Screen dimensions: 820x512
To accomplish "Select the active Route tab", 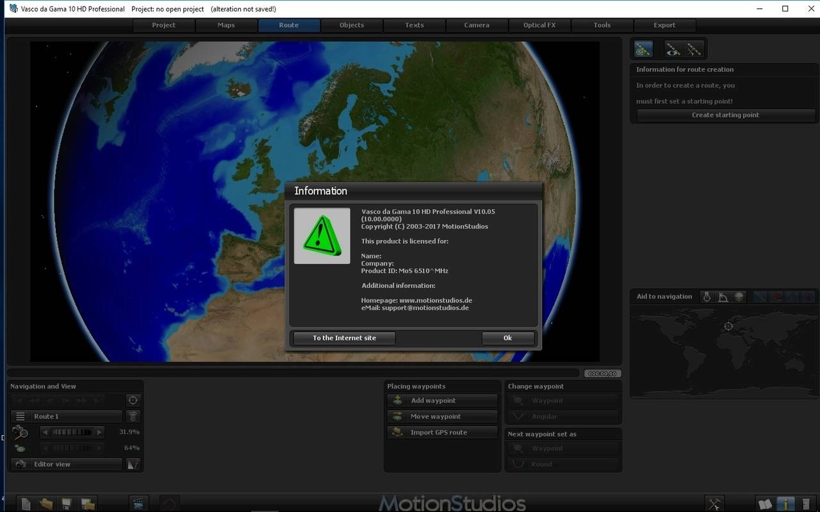I will 289,25.
